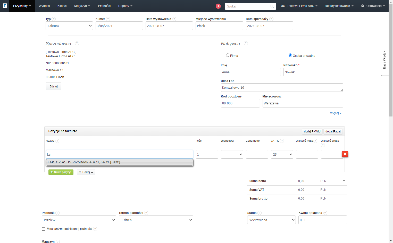Enable Mechanizm podzielonej płatności checkbox

43,229
